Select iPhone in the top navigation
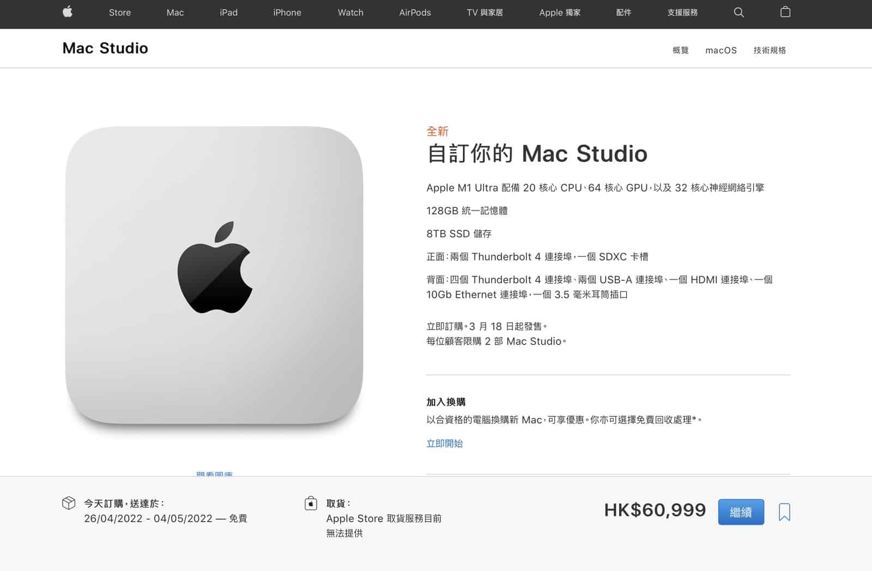 click(x=287, y=13)
